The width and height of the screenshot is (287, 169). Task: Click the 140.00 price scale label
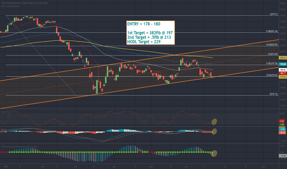(283, 100)
